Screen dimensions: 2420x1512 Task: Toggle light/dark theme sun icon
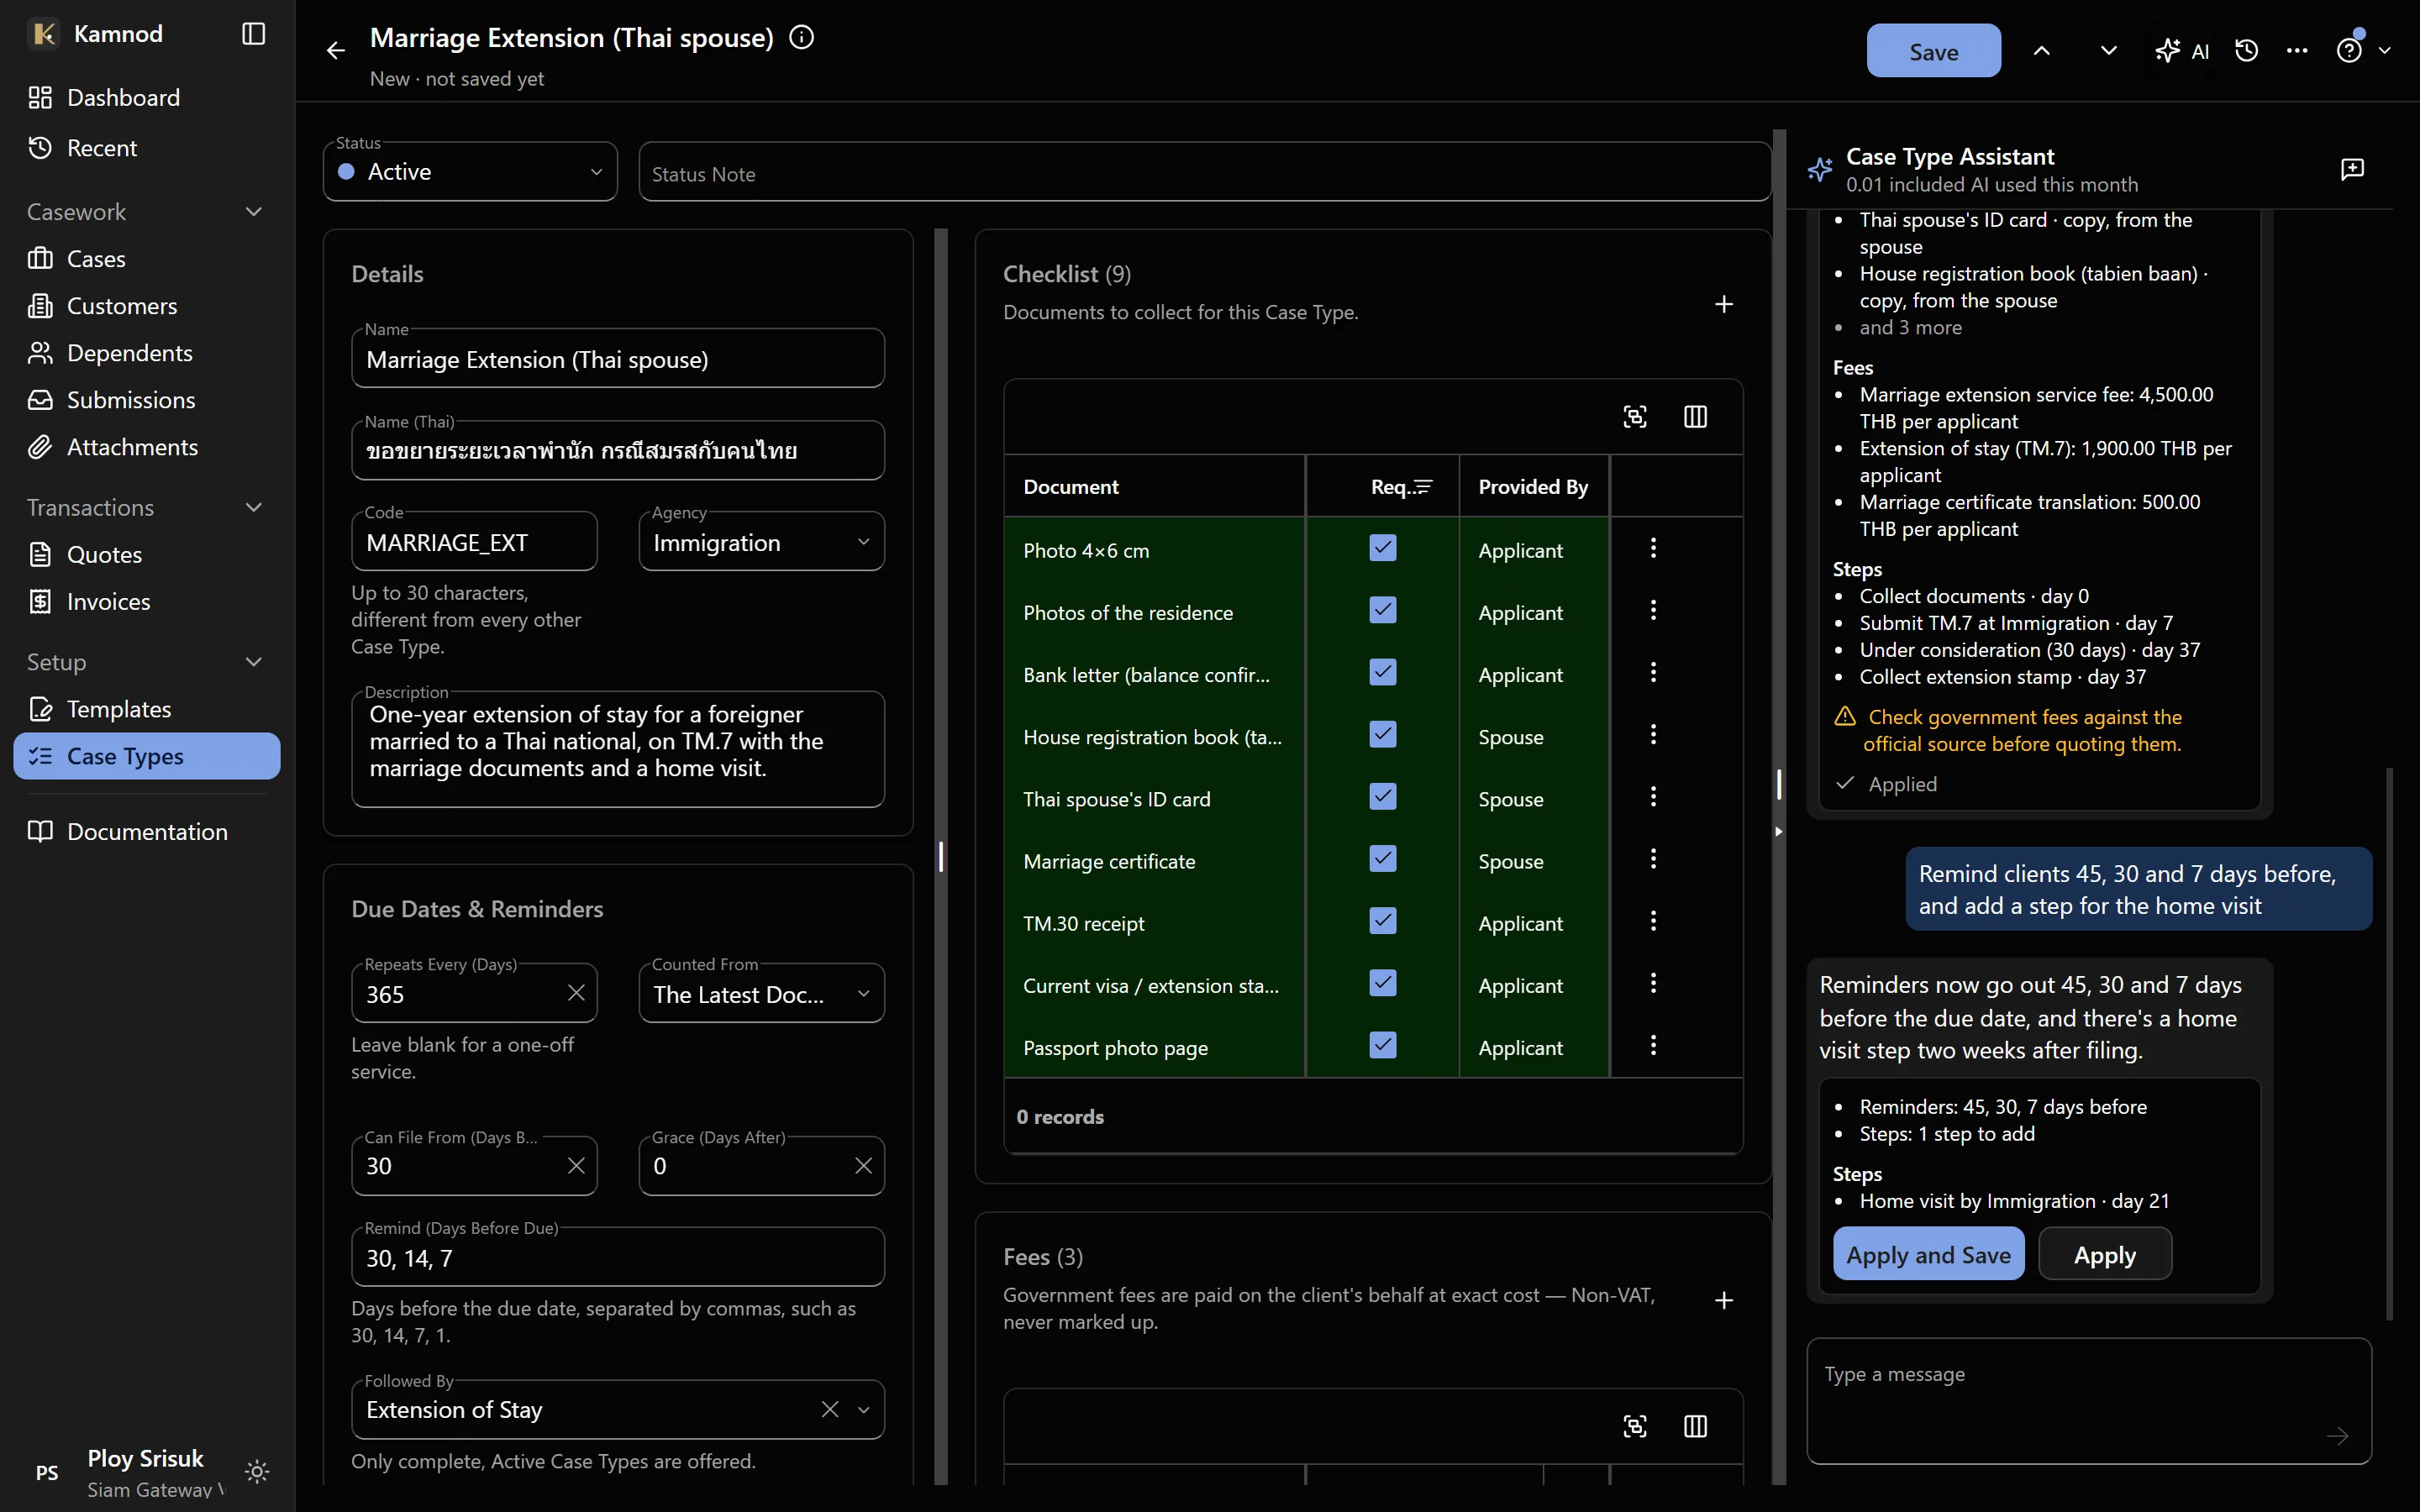pos(257,1471)
